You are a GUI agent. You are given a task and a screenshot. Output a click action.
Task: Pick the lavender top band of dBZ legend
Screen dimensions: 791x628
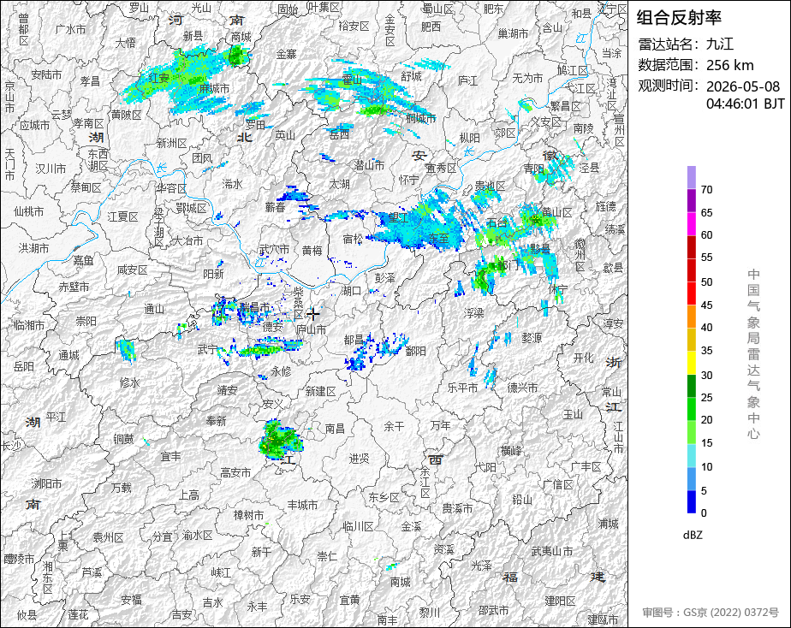[x=691, y=177]
